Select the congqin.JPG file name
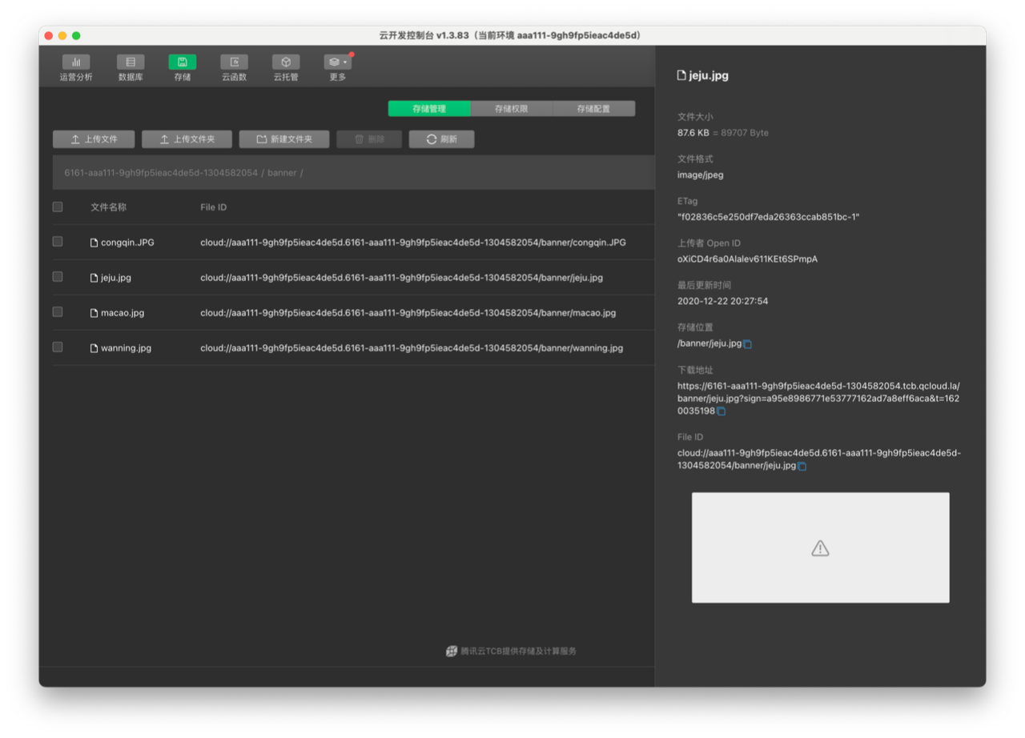 pyautogui.click(x=127, y=243)
